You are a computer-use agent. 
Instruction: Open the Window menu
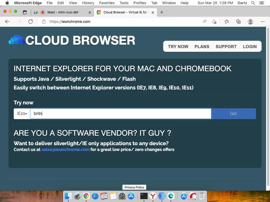(x=169, y=3)
